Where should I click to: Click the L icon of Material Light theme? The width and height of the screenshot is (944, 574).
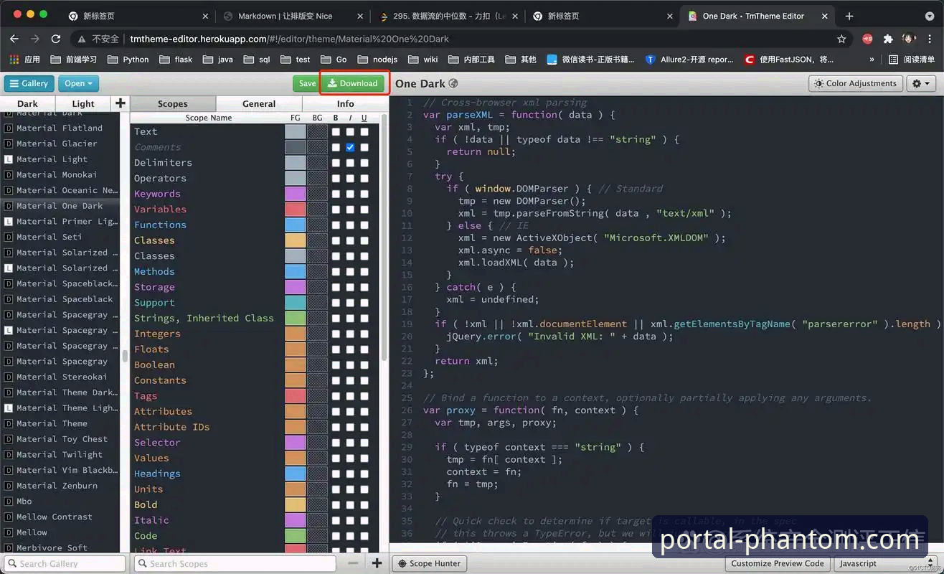point(9,159)
